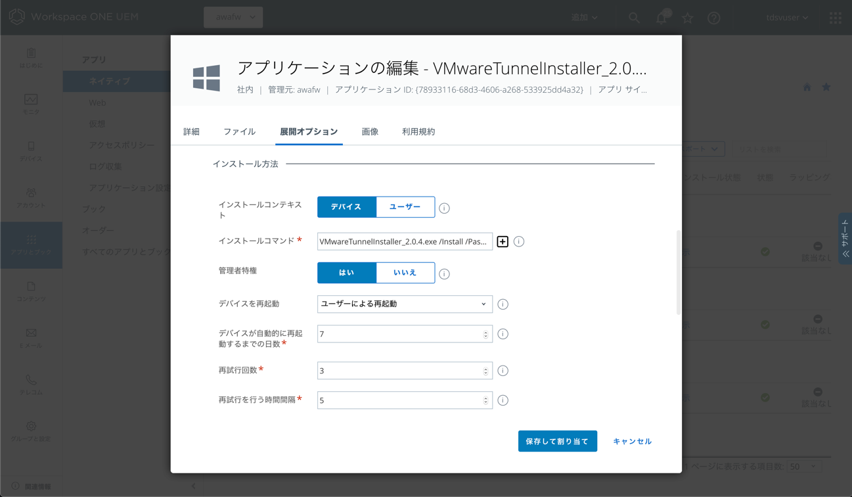Click 保存して割り当て button

(x=558, y=441)
